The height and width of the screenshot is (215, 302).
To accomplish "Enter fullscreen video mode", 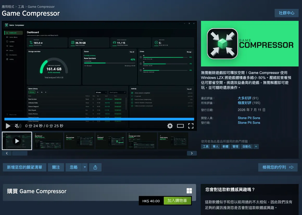I will pyautogui.click(x=191, y=126).
